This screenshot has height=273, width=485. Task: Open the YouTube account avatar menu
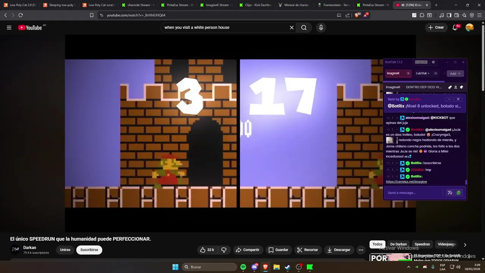pos(469,27)
